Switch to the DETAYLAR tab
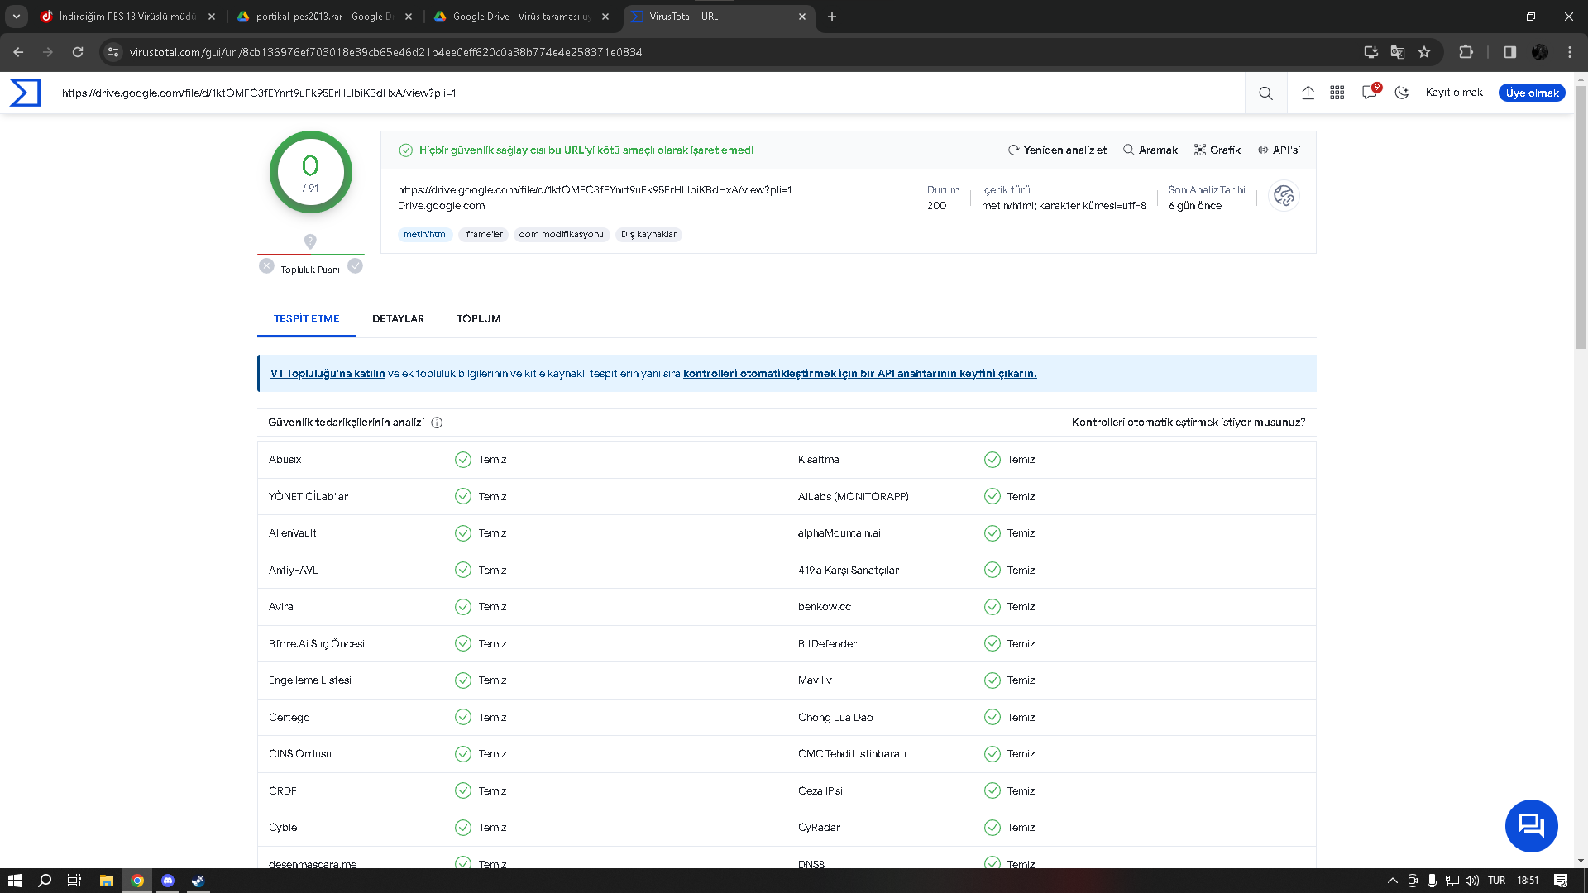 pyautogui.click(x=398, y=319)
